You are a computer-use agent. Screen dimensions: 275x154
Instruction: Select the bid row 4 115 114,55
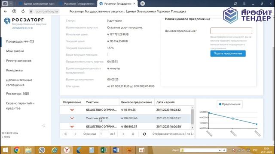click(125, 110)
